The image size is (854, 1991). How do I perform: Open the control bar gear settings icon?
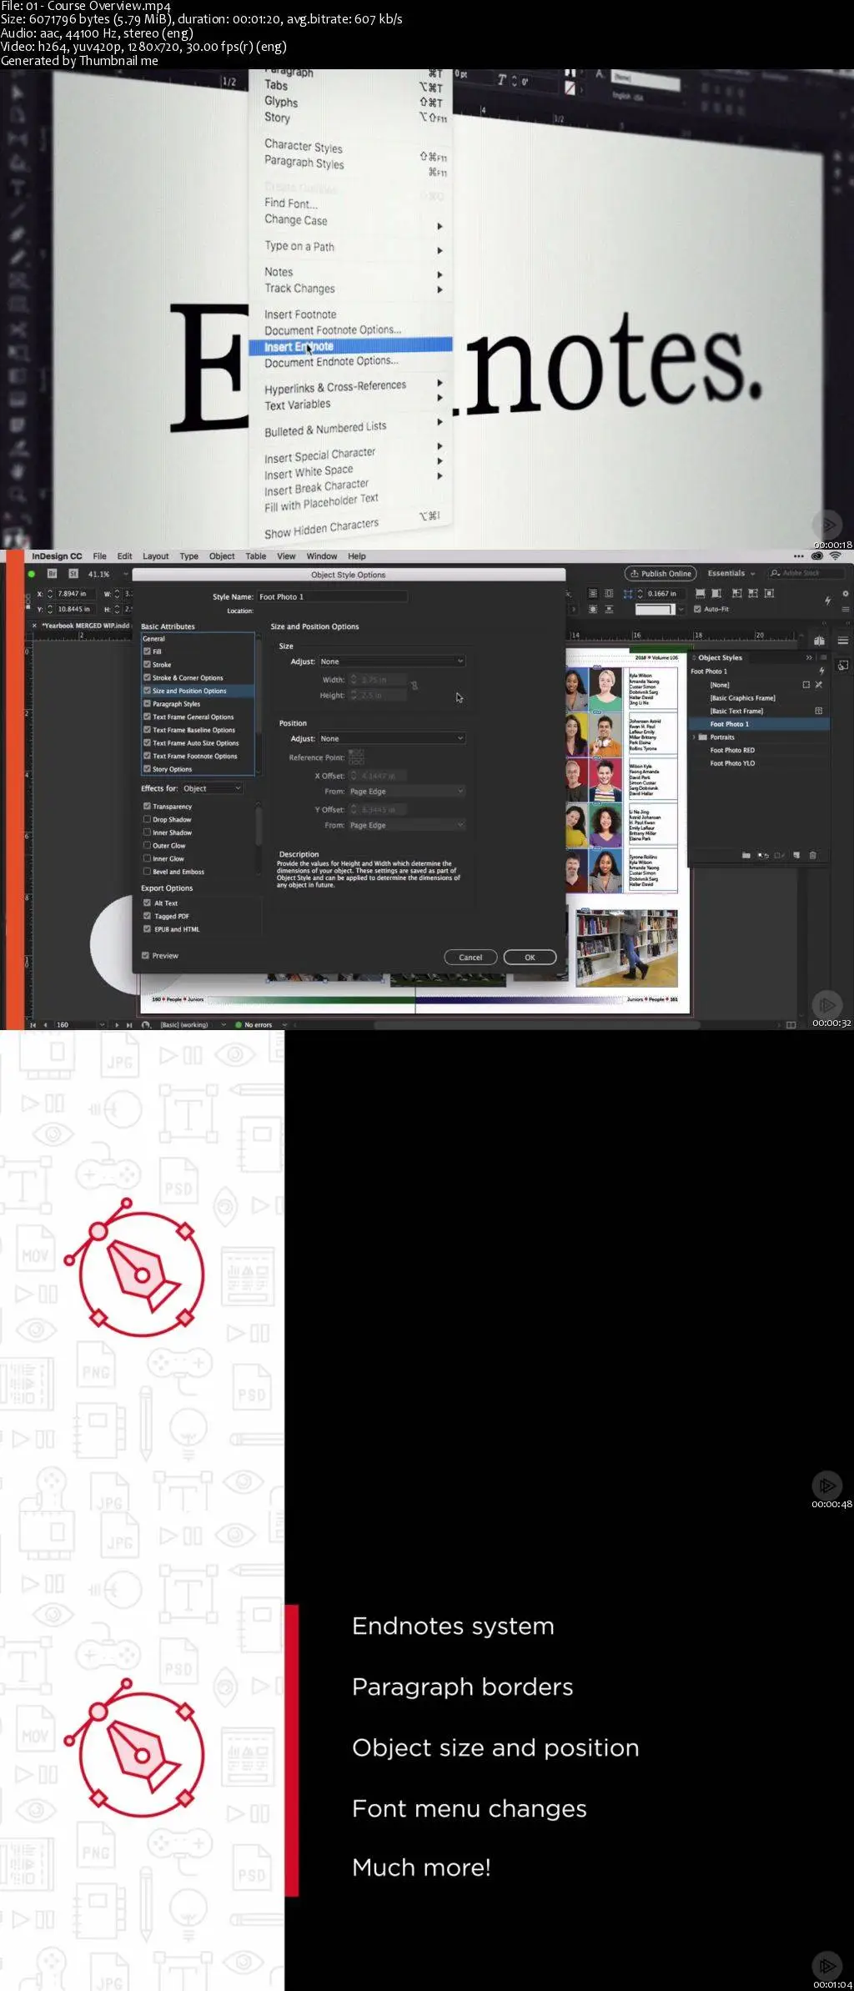point(845,594)
